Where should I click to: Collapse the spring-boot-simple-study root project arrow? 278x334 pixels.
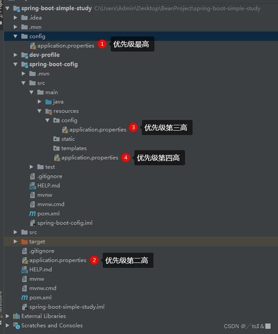click(x=8, y=8)
